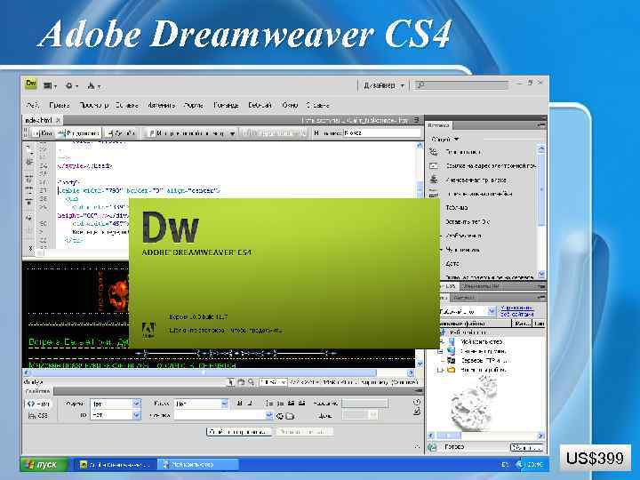Open the View (Просмотр) menu
The width and height of the screenshot is (640, 480).
point(94,105)
